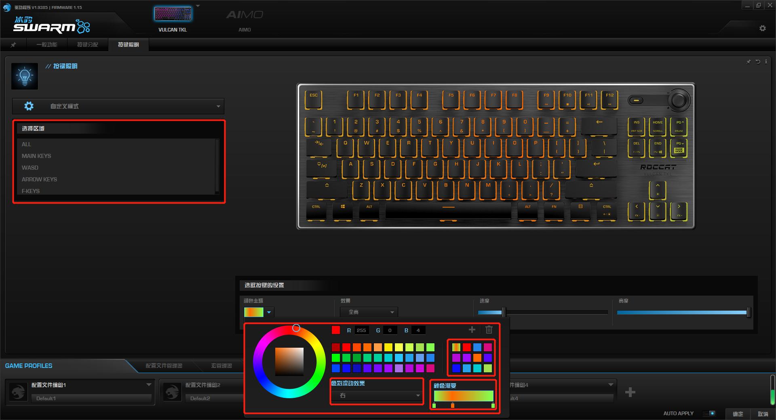This screenshot has width=776, height=420.
Task: Confirm with the 确定 button
Action: (x=738, y=414)
